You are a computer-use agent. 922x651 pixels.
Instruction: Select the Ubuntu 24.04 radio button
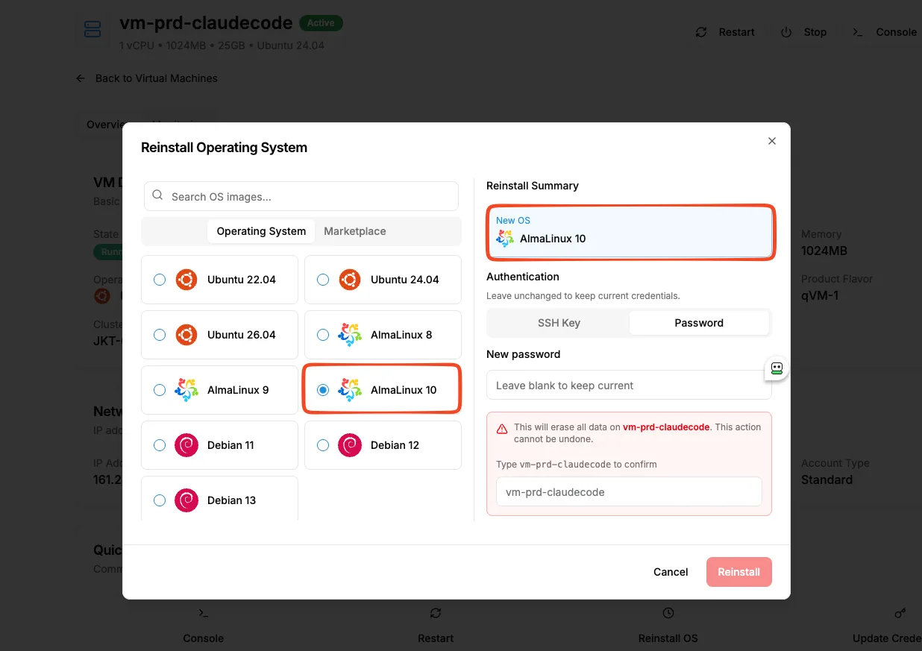pos(323,280)
